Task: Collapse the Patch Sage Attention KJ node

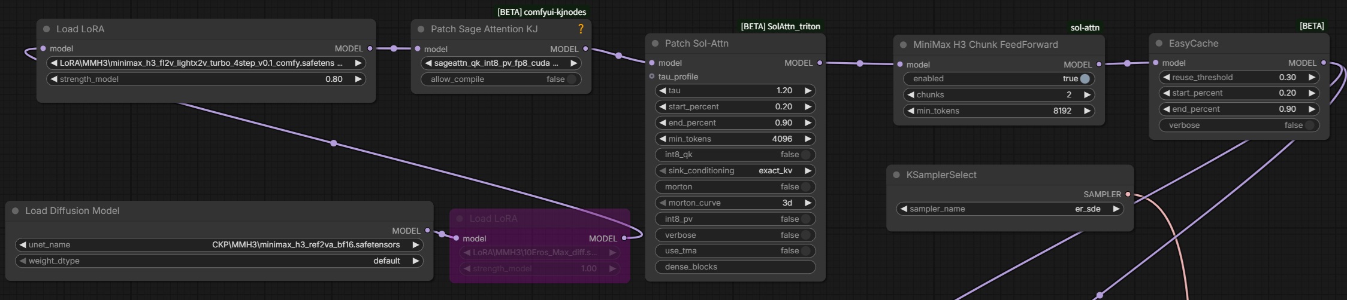Action: (x=421, y=29)
